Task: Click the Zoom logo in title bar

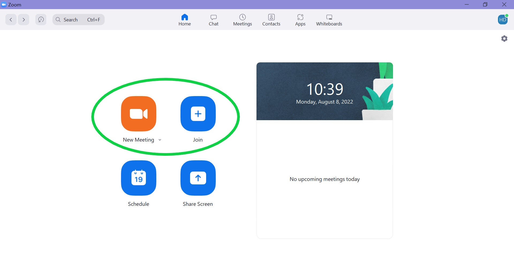Action: [4, 5]
